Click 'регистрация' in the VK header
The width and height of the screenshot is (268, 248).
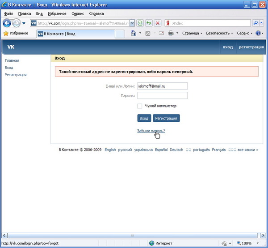click(251, 47)
